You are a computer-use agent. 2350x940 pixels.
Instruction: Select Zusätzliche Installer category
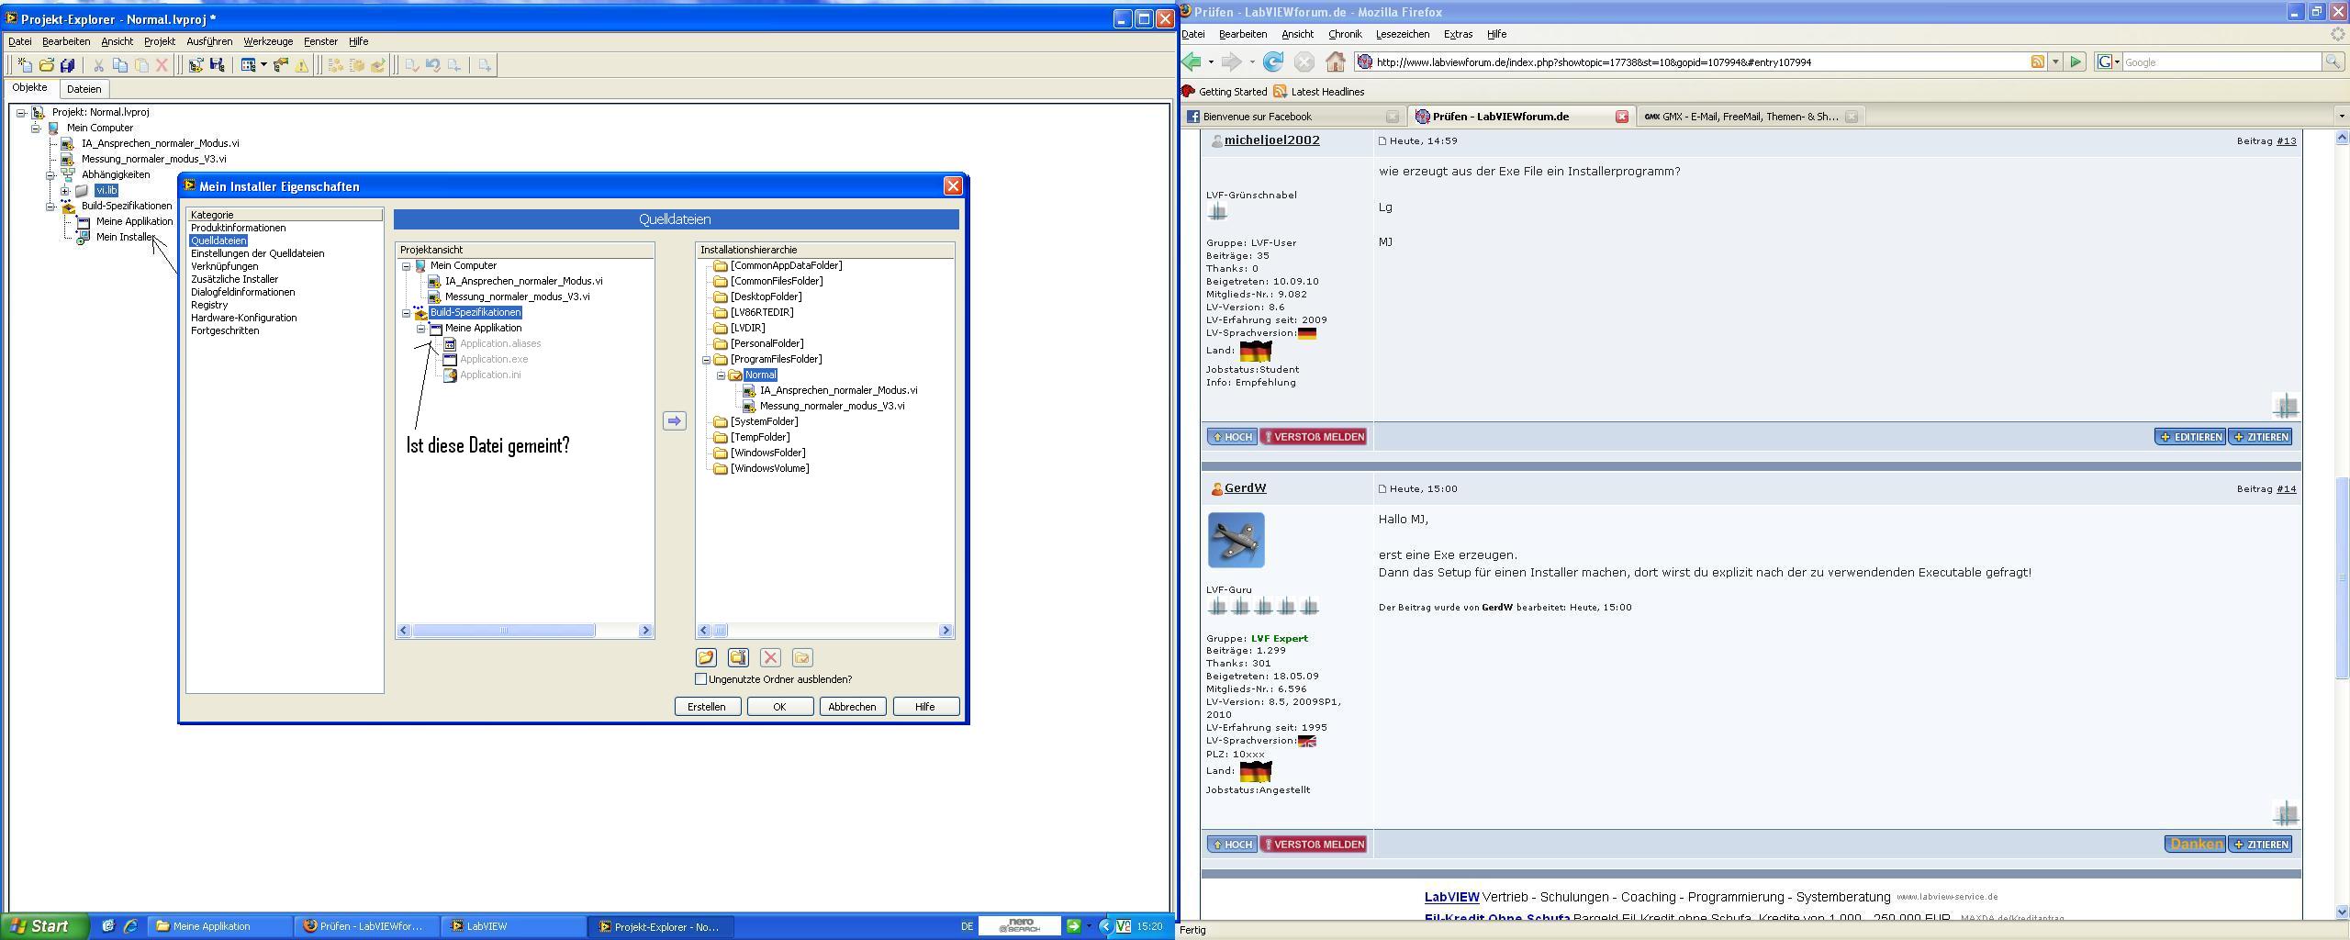tap(234, 279)
